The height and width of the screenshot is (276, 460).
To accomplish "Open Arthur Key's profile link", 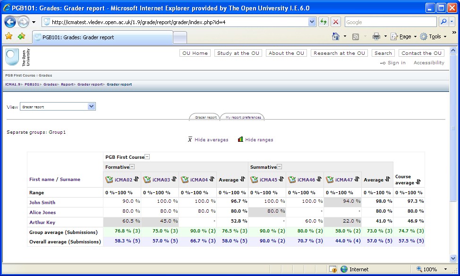I will 42,222.
